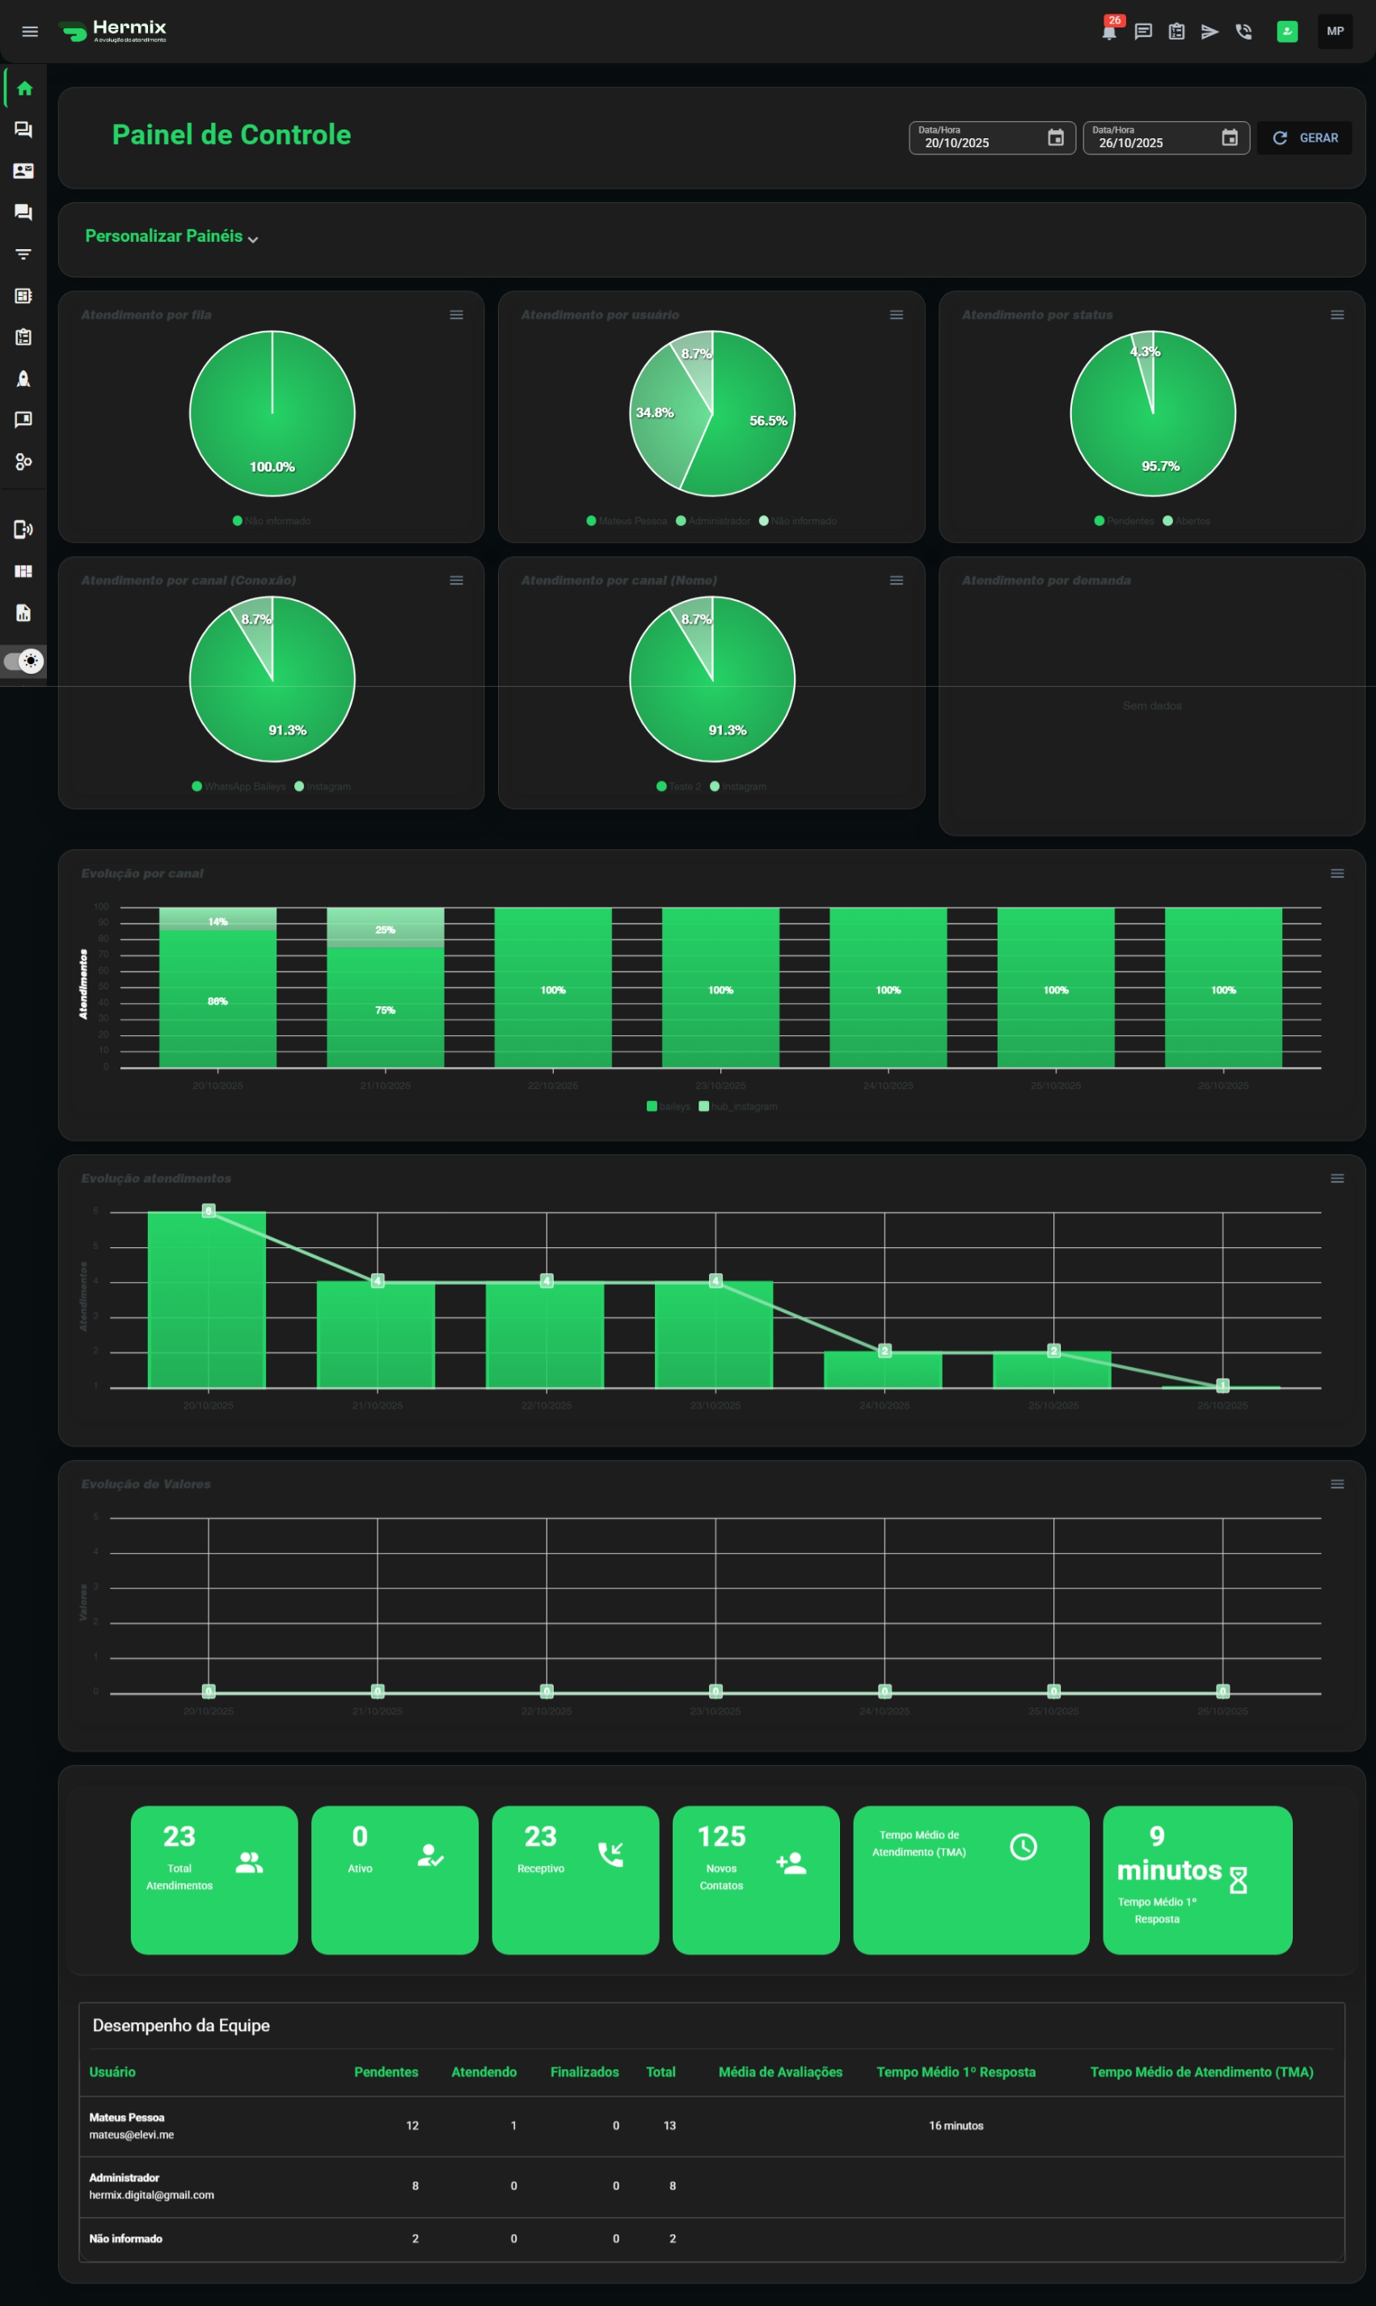Open the contact card icon in sidebar
This screenshot has height=2306, width=1376.
pos(23,171)
